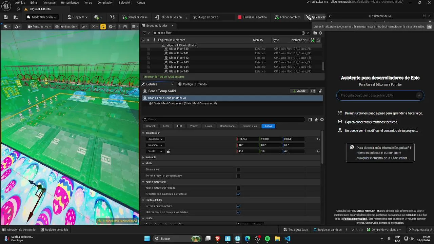Uncheck Registrar con cuadrícula estructural
The image size is (434, 244).
click(x=238, y=194)
